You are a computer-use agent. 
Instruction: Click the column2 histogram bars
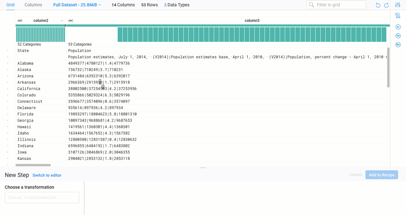(x=41, y=35)
